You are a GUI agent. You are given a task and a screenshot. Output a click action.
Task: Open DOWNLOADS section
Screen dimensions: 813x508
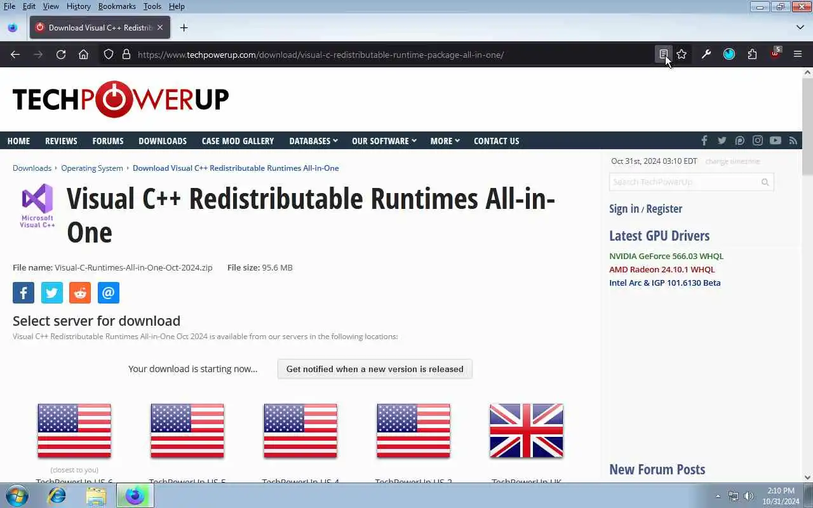(x=163, y=141)
